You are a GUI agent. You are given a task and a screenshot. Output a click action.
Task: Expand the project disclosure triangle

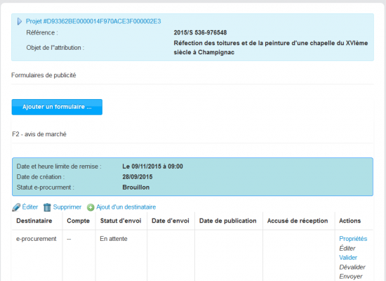[20, 22]
